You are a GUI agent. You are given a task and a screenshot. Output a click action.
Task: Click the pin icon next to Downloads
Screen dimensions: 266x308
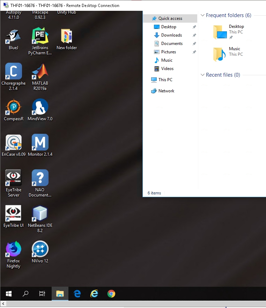pos(194,35)
